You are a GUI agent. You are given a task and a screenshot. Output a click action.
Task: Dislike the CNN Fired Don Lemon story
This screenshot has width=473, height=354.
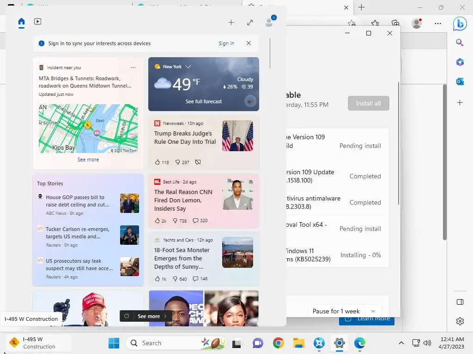tap(175, 221)
